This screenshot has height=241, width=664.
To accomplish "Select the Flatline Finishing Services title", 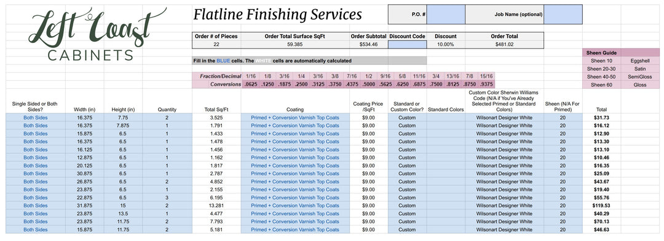I will click(x=277, y=15).
